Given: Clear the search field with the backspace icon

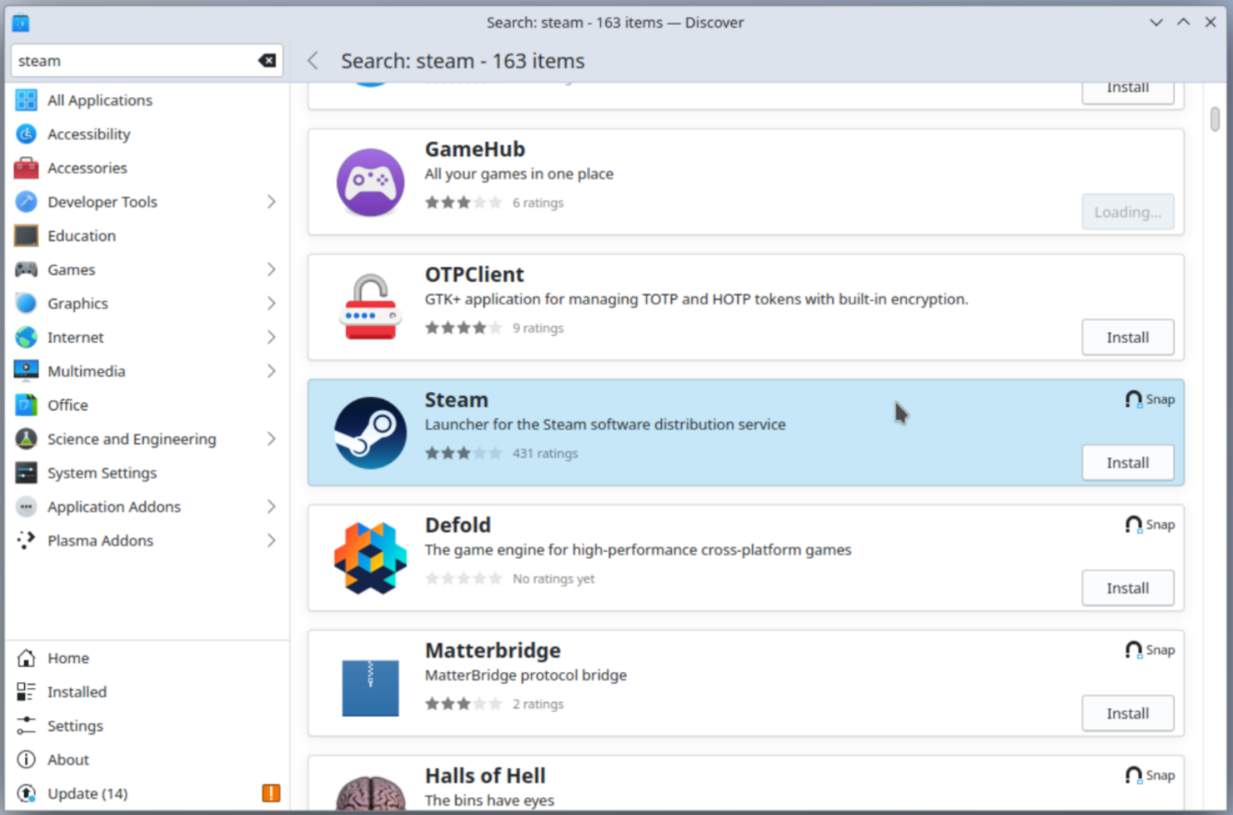Looking at the screenshot, I should click(x=267, y=60).
